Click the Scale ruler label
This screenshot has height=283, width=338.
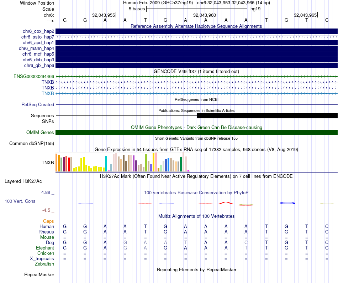pos(48,9)
